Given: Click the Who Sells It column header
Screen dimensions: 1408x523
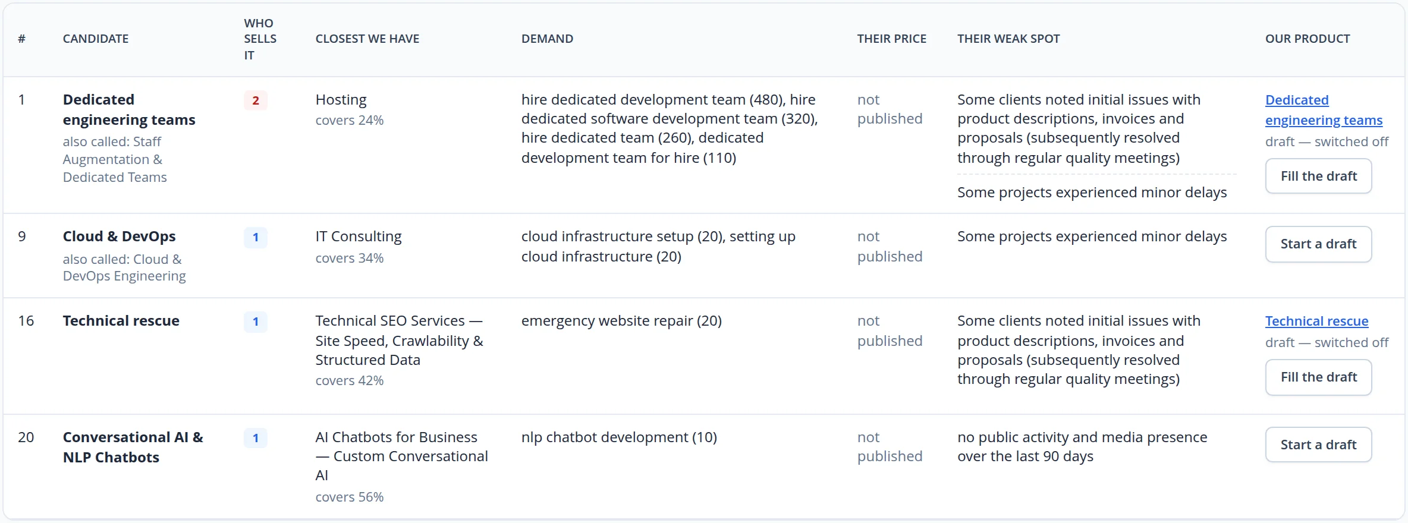Looking at the screenshot, I should click(x=260, y=39).
